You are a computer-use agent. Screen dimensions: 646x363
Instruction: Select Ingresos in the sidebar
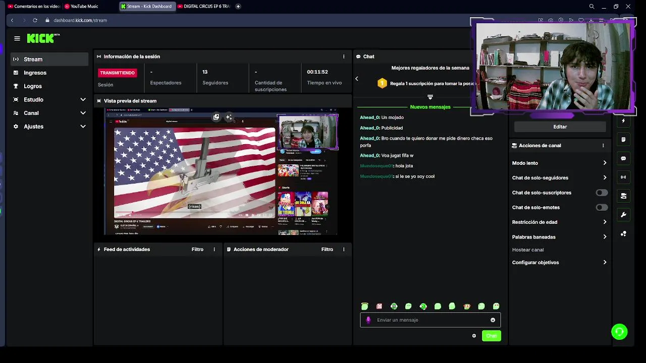click(49, 73)
